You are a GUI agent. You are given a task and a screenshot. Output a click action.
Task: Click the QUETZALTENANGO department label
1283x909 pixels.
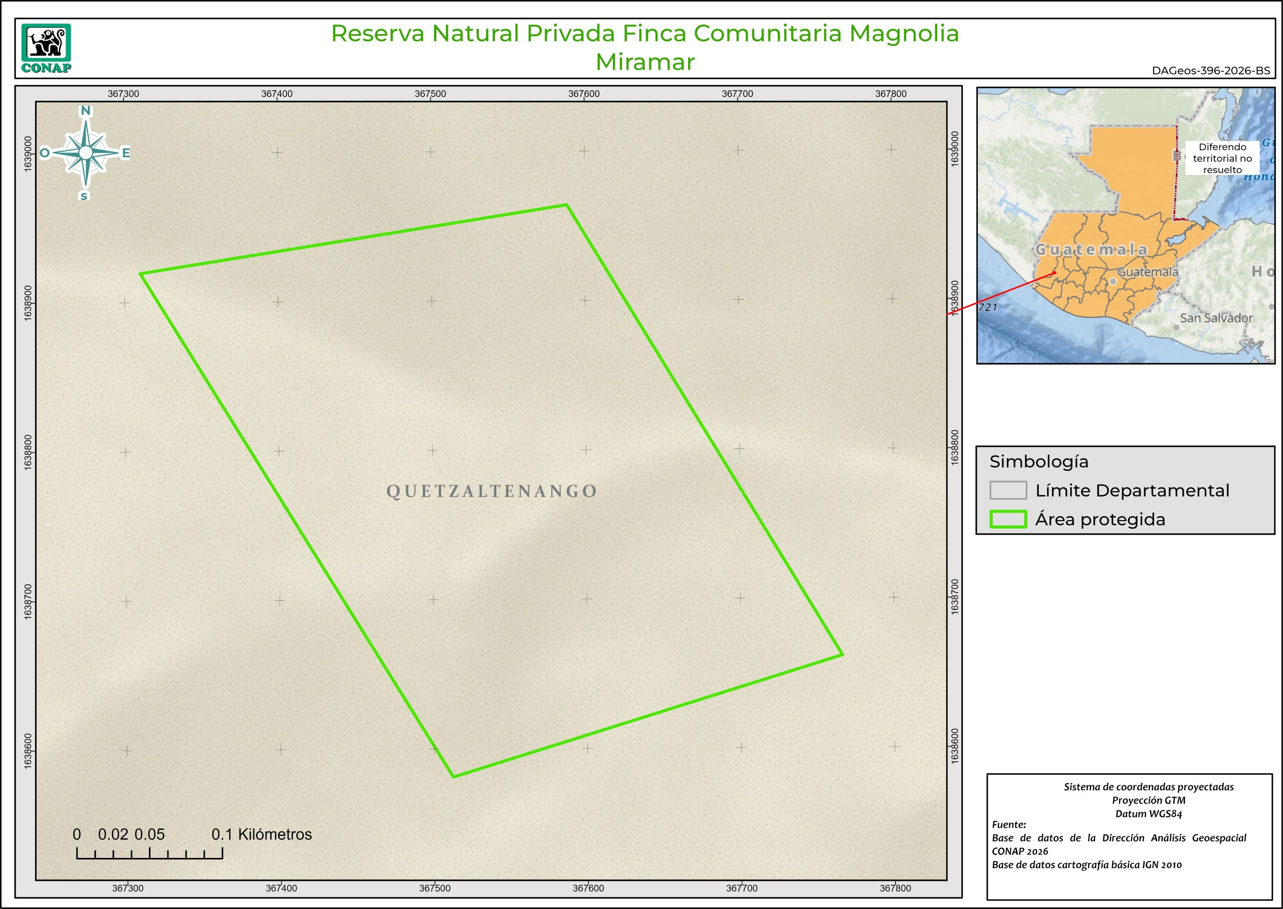point(492,492)
